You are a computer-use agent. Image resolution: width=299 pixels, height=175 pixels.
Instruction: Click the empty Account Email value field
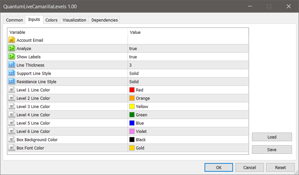click(188, 40)
